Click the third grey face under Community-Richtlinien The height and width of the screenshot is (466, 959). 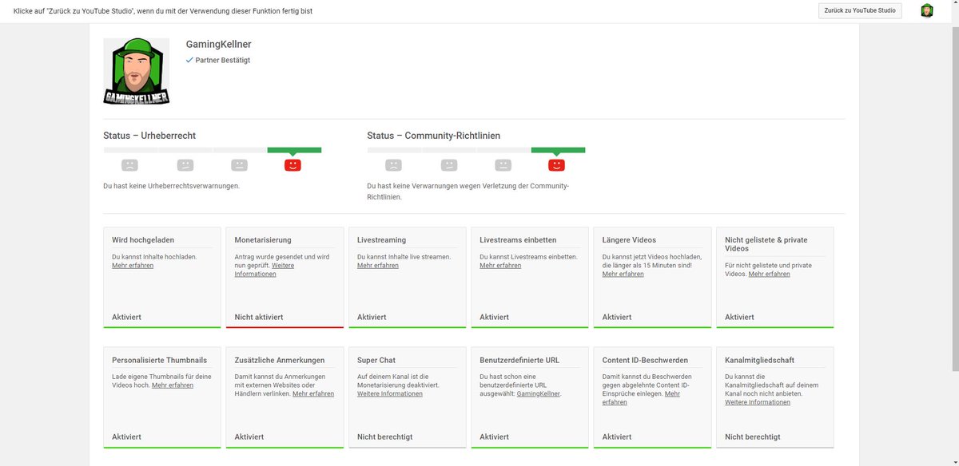point(503,165)
